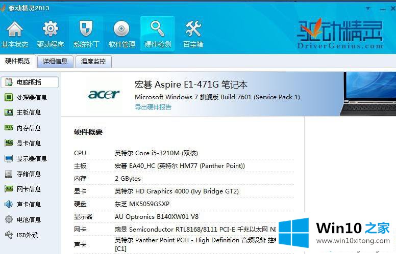Select 电池信息 in the sidebar
396x254 pixels.
click(30, 219)
